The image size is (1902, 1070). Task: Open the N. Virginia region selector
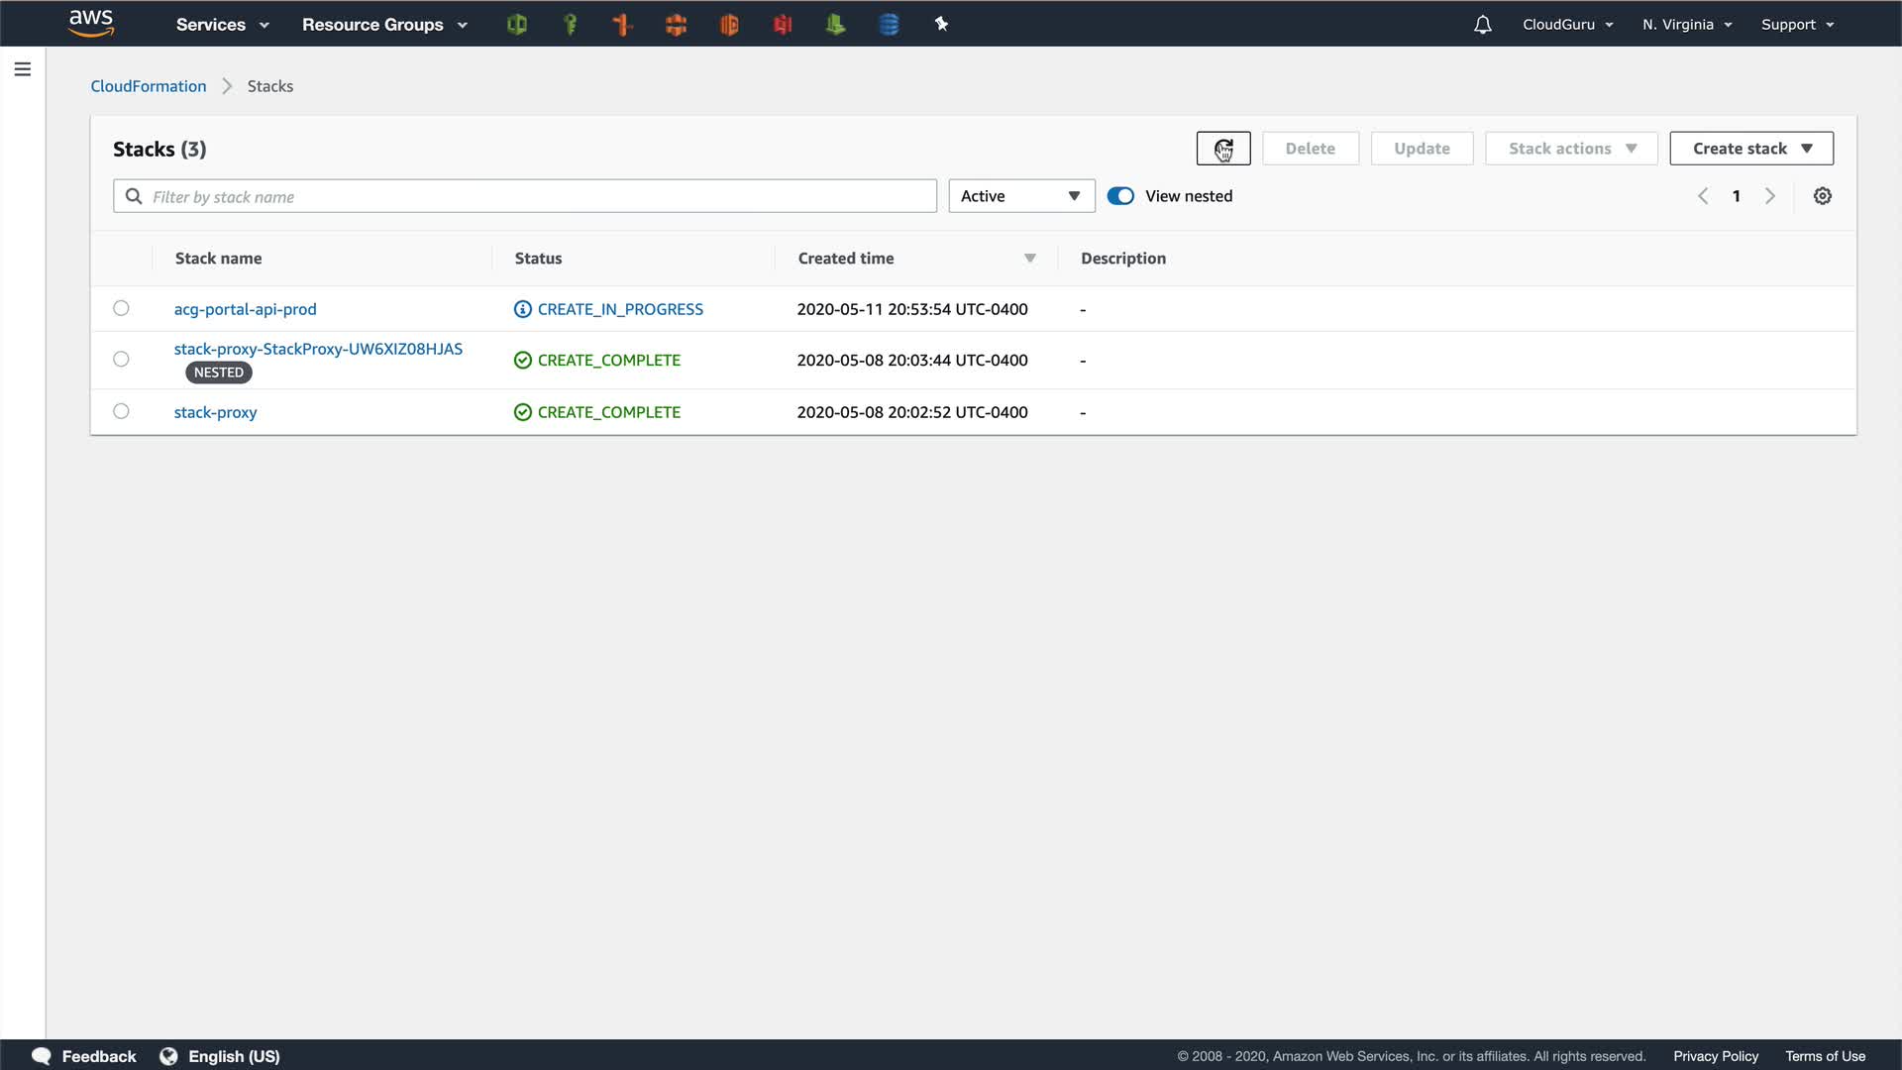[x=1686, y=25]
